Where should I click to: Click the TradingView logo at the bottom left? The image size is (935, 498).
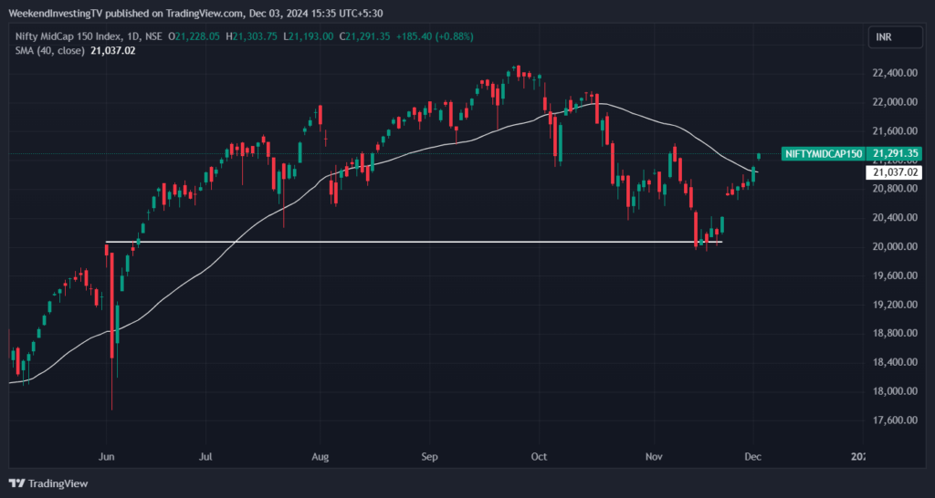coord(48,483)
